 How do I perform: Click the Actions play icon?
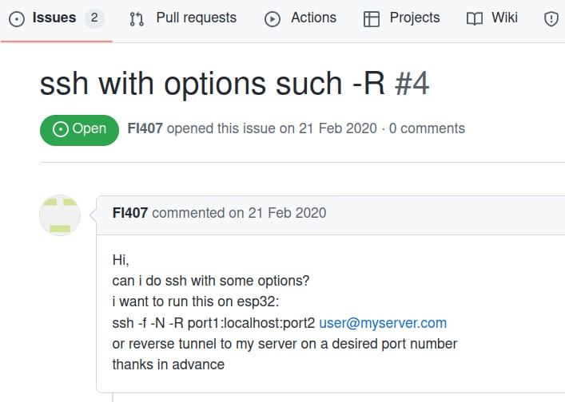[273, 18]
